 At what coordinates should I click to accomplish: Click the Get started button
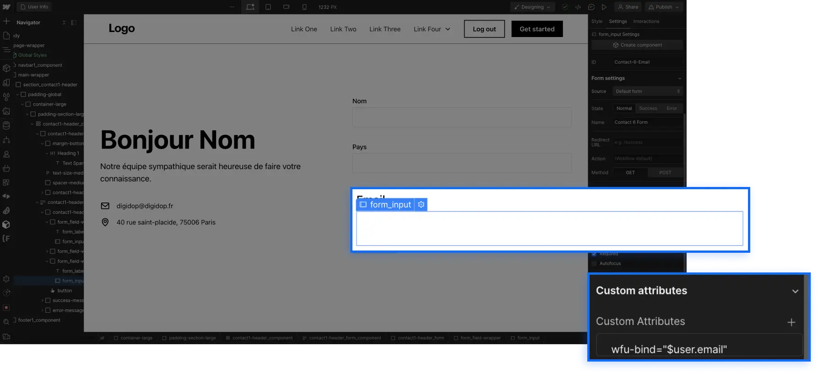tap(537, 29)
